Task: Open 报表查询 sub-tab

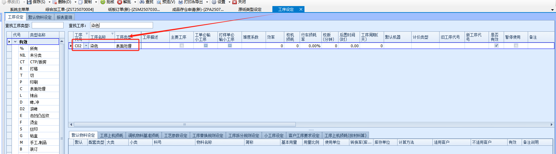Action: pyautogui.click(x=64, y=17)
